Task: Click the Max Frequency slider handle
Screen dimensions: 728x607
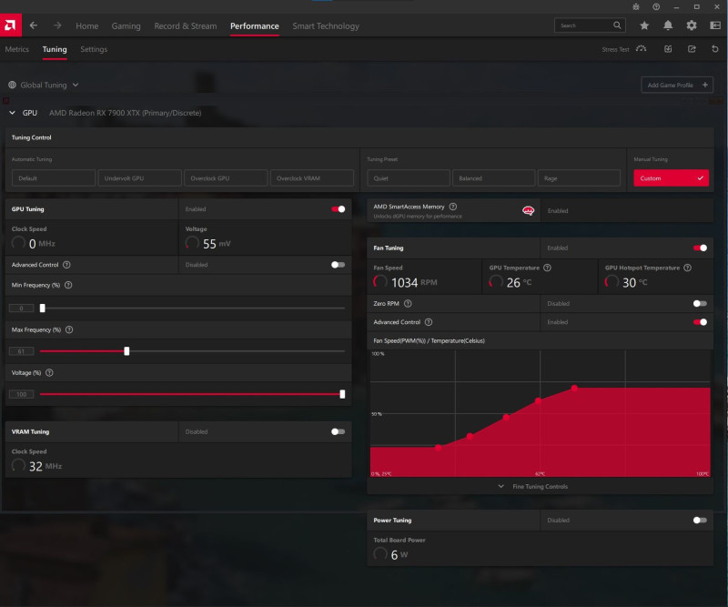Action: [x=126, y=351]
